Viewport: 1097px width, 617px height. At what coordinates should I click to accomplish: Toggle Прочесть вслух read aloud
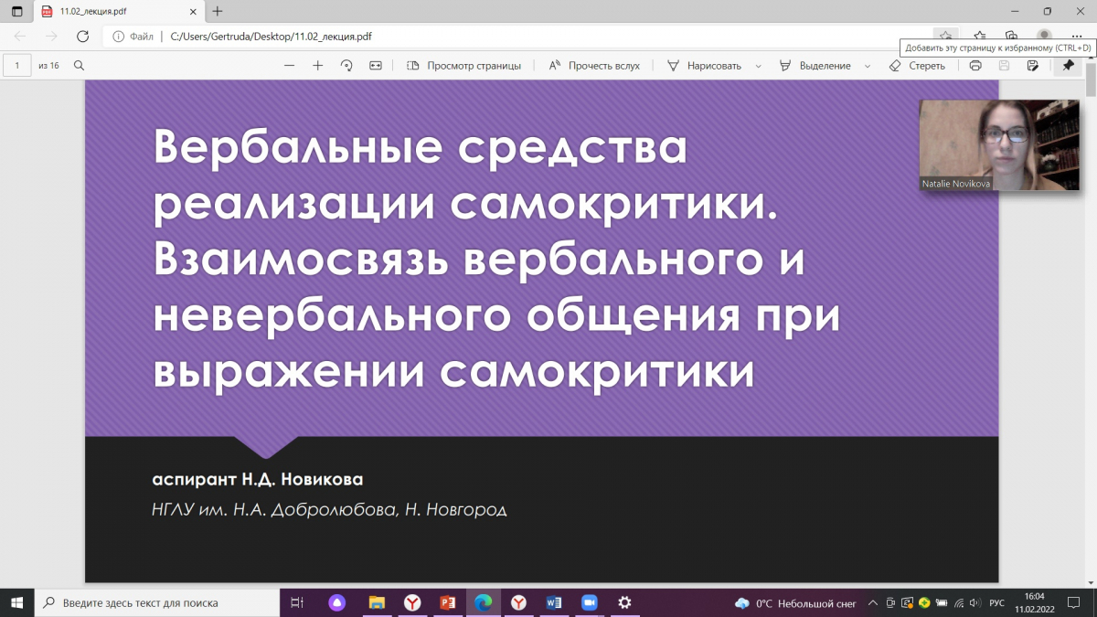(x=594, y=66)
